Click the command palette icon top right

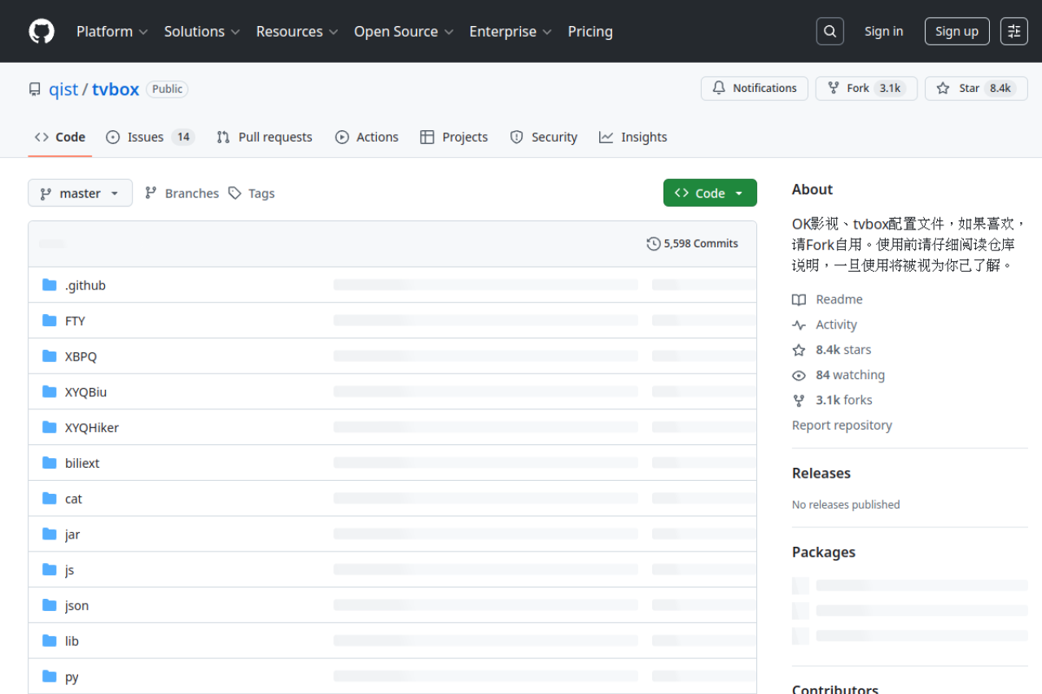(x=1014, y=31)
